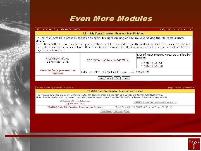This screenshot has height=151, width=201.
Task: Open the TRADAS-30-min-Actual-Results txt link
Action: 155,102
